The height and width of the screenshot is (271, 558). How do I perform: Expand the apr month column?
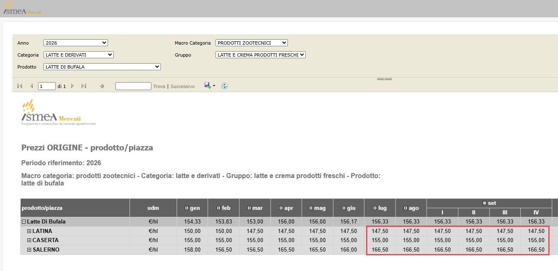pyautogui.click(x=281, y=208)
